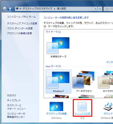This screenshot has width=113, height=124.
Task: Open the デスクトップの背景 Harmony icon
Action: pos(56,106)
